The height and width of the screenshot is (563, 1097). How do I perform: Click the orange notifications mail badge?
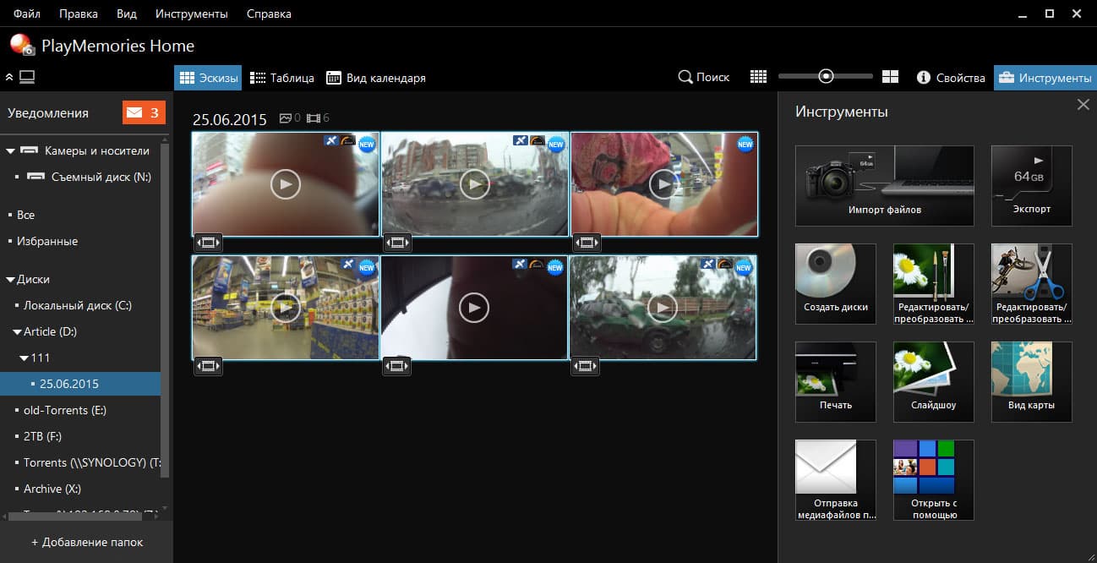[144, 112]
